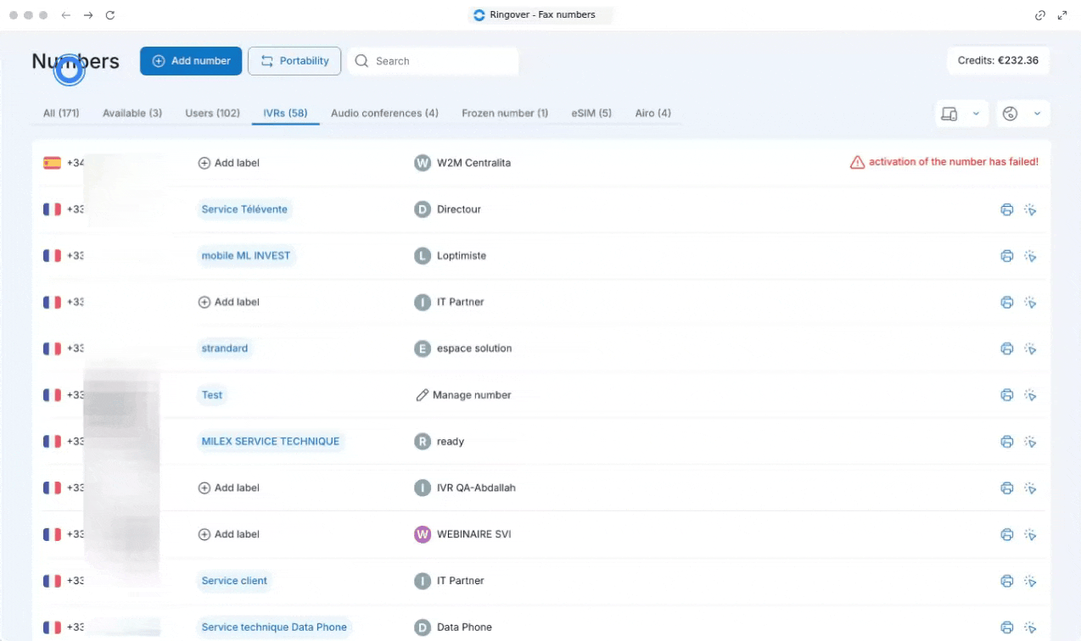The width and height of the screenshot is (1081, 641).
Task: Click the activation failed error message
Action: pos(954,162)
